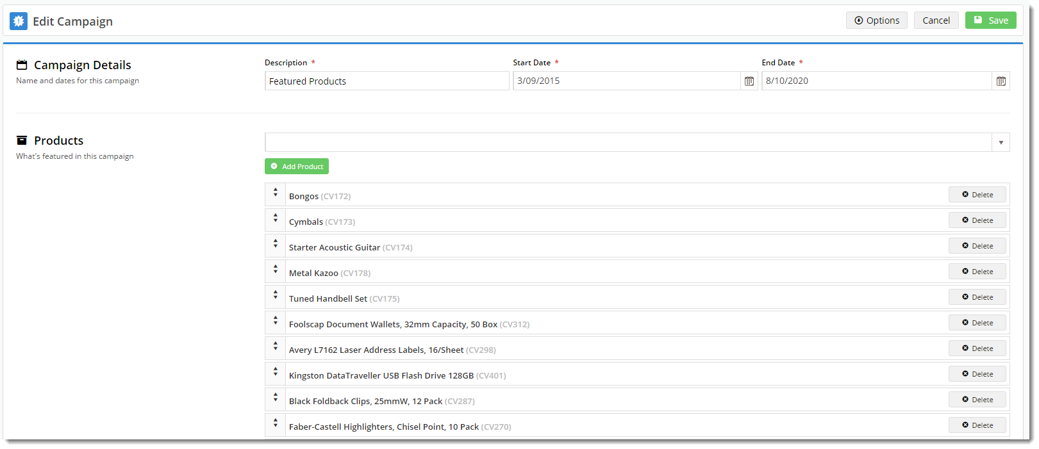Remove Starter Acoustic Guitar with Delete

977,246
